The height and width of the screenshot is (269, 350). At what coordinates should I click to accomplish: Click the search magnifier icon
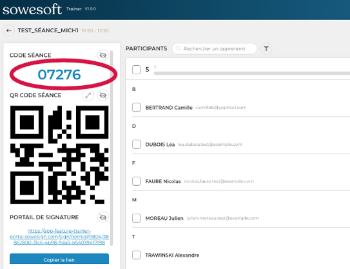tap(178, 48)
